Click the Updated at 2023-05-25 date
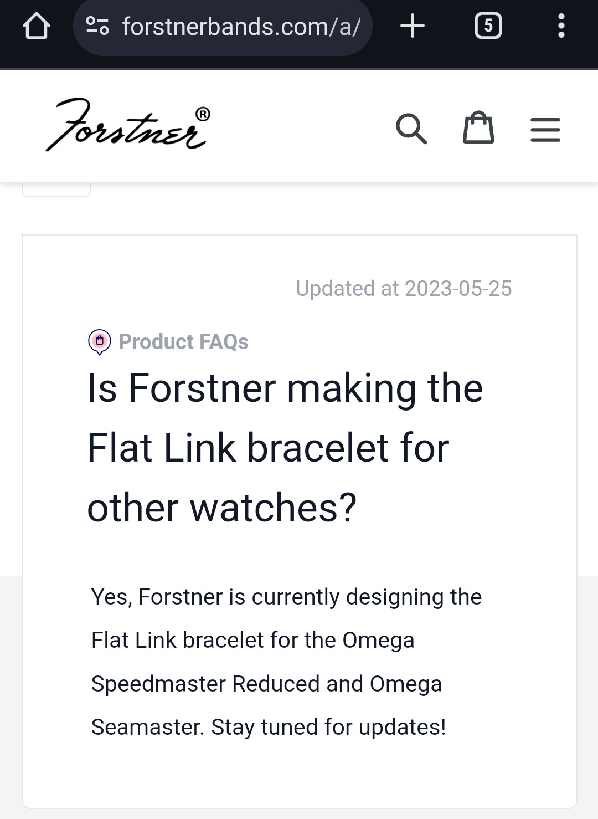Viewport: 598px width, 819px height. [x=404, y=289]
